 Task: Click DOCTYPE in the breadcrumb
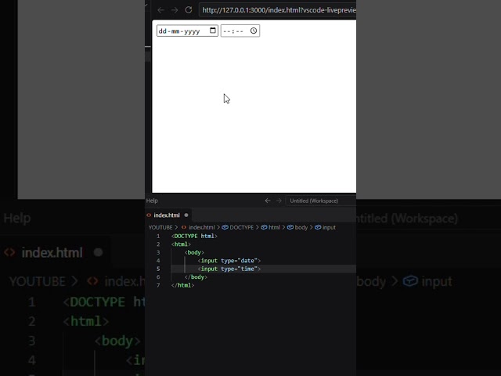tap(241, 227)
